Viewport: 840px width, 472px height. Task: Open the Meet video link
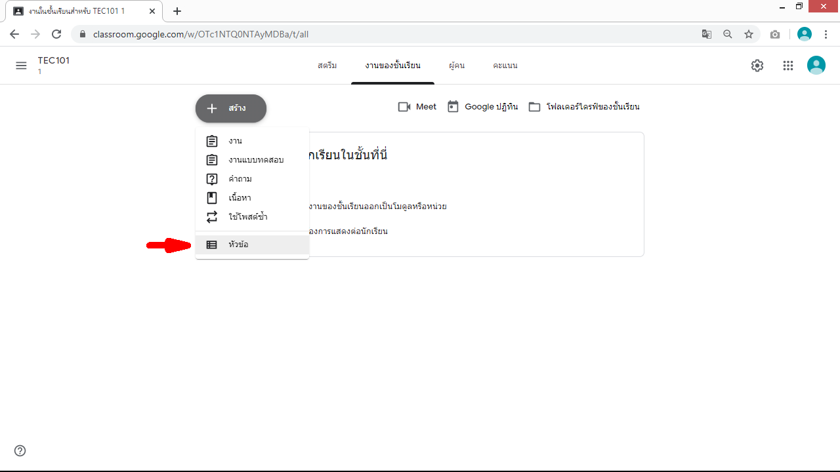[x=417, y=107]
